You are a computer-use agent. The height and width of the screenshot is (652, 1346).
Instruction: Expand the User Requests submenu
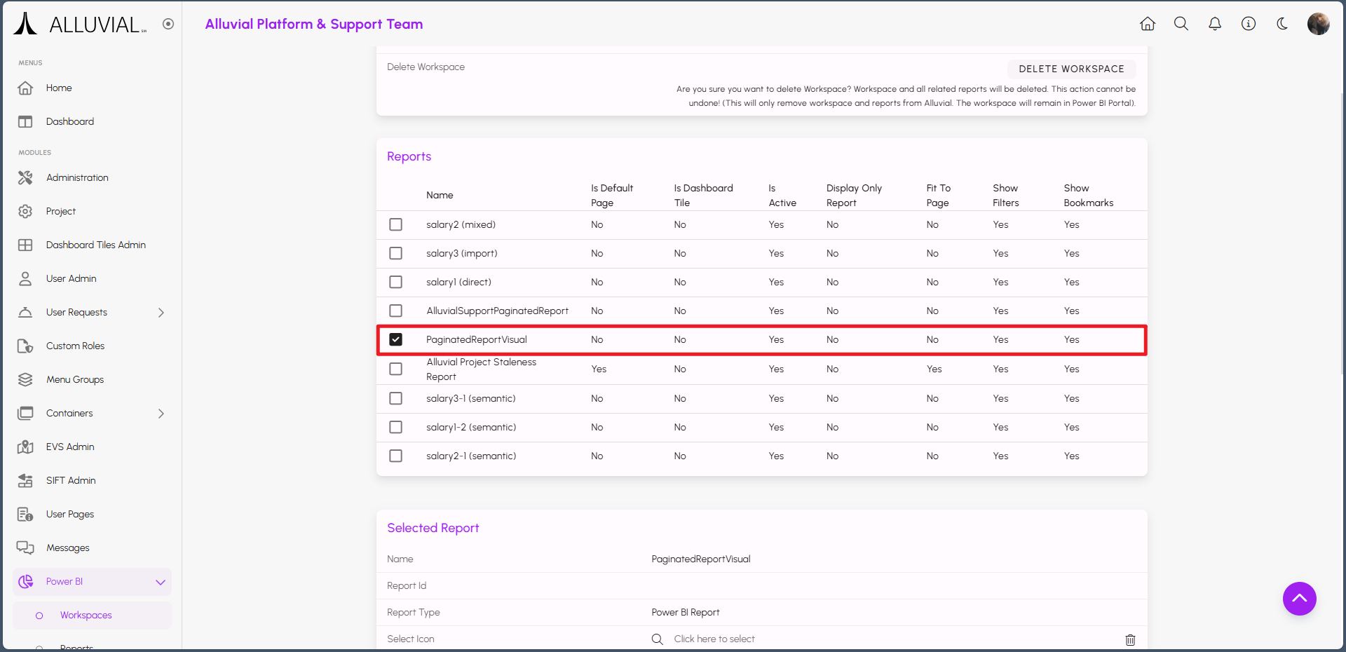click(161, 313)
